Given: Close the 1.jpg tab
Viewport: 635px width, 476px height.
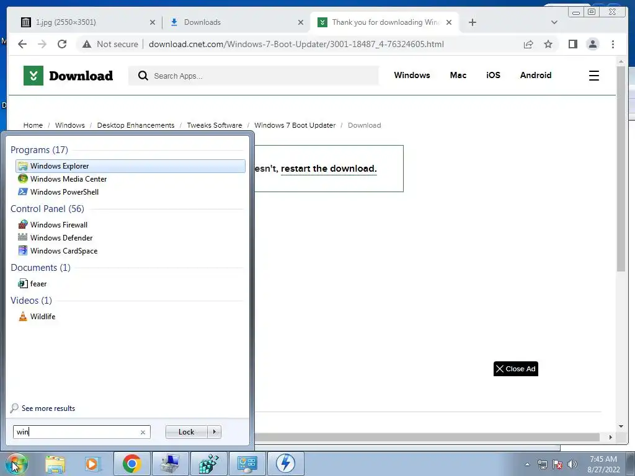Looking at the screenshot, I should point(153,22).
